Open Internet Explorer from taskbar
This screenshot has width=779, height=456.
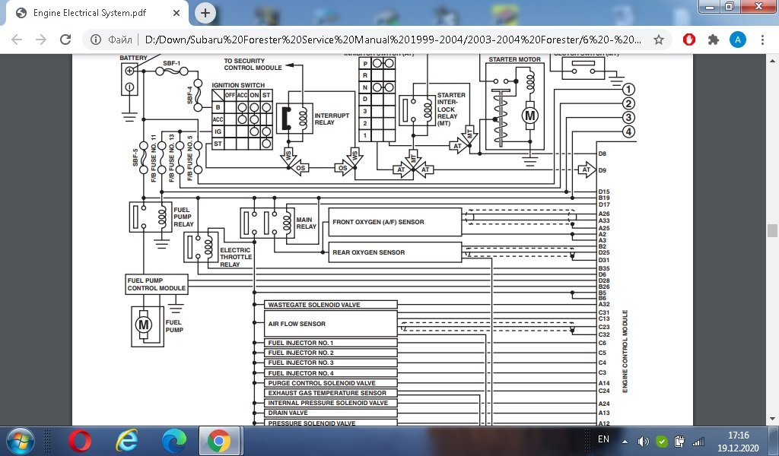(x=126, y=440)
